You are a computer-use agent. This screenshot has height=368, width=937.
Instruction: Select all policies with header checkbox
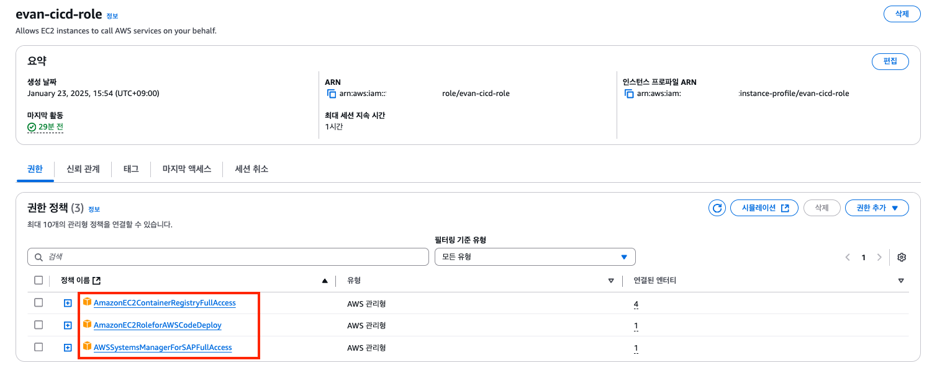click(38, 280)
